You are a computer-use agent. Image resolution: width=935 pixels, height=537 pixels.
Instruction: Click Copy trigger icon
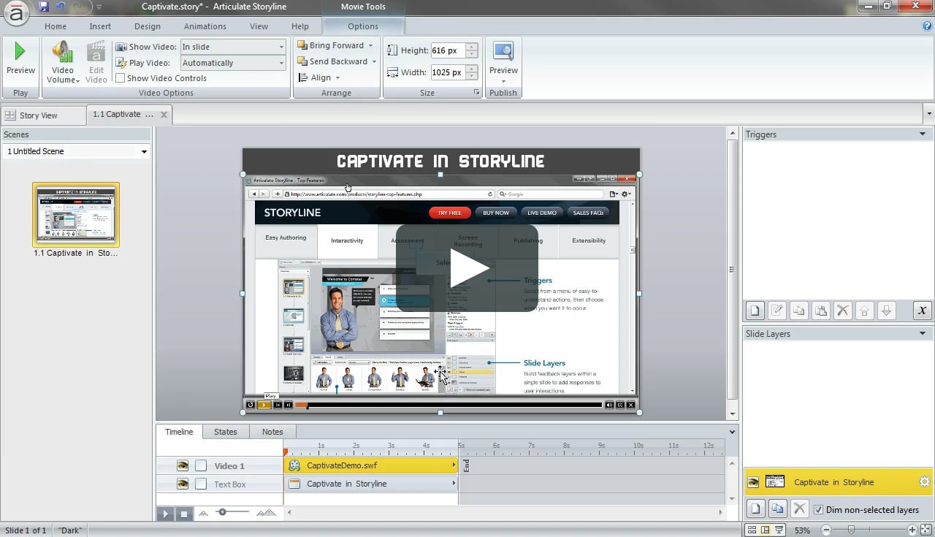[799, 311]
